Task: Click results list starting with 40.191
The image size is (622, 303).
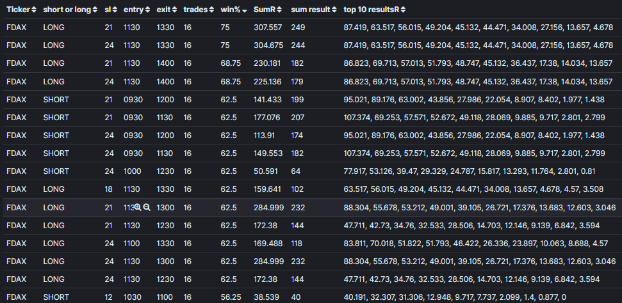Action: (x=455, y=297)
